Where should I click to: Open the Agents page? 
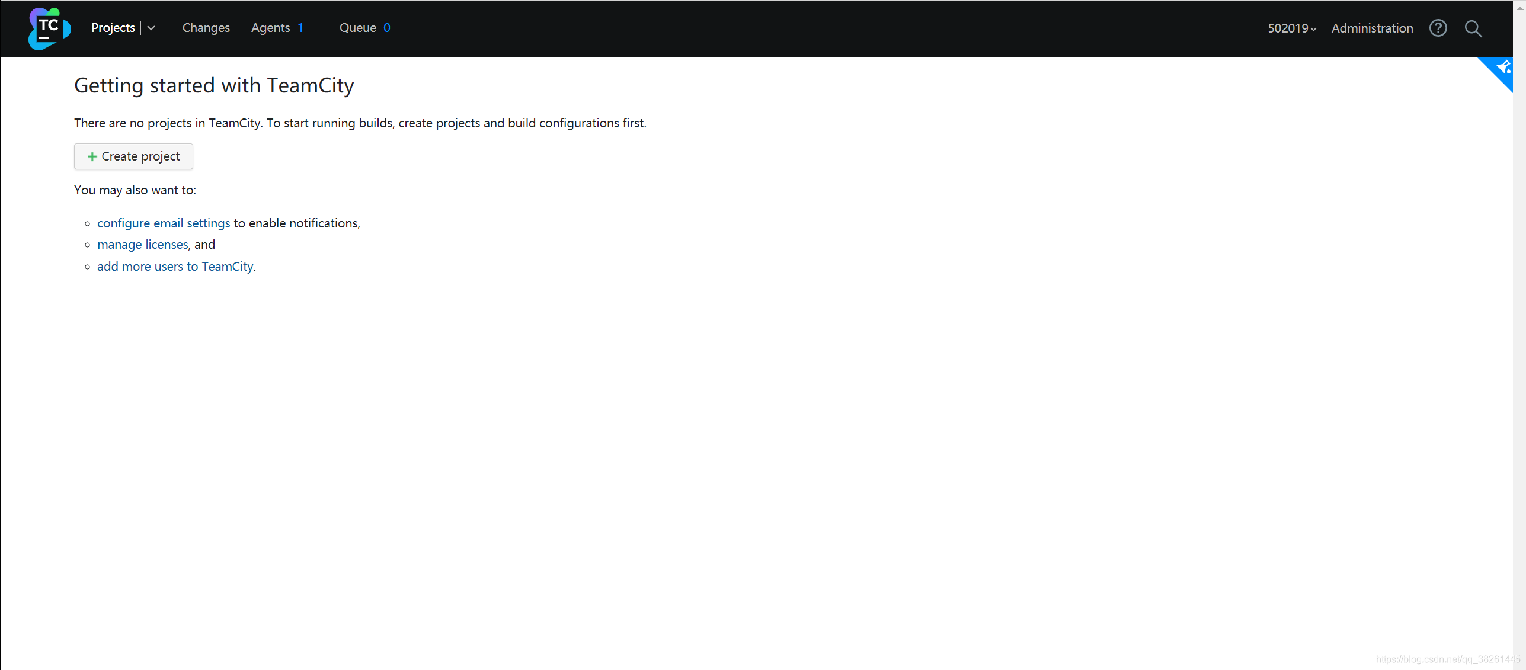(270, 28)
